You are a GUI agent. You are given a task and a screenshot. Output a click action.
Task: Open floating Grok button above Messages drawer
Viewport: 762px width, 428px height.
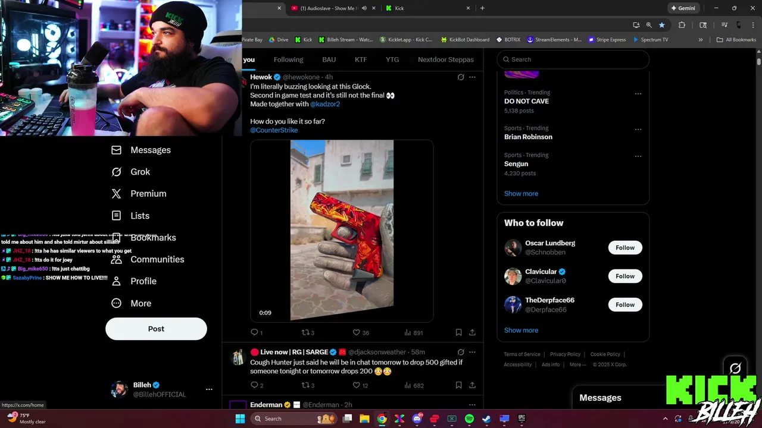[x=735, y=369]
